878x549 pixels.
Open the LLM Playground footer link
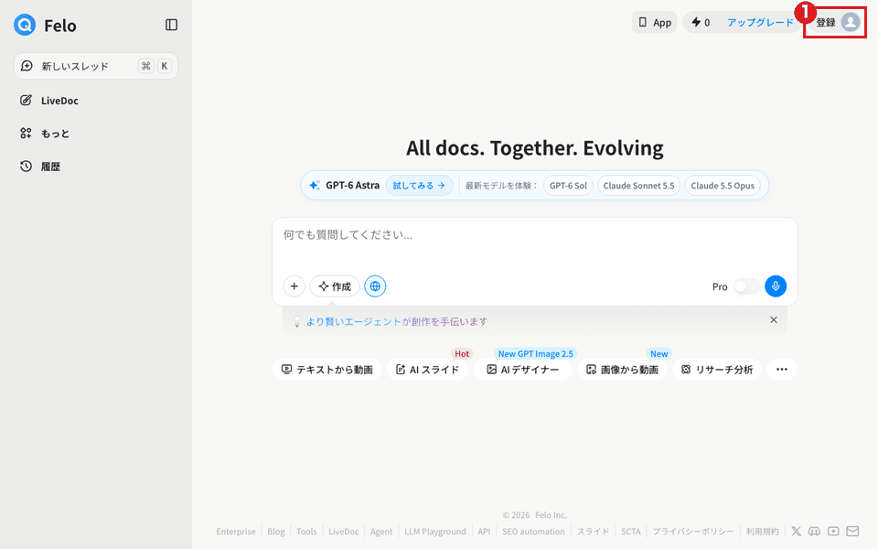point(435,531)
